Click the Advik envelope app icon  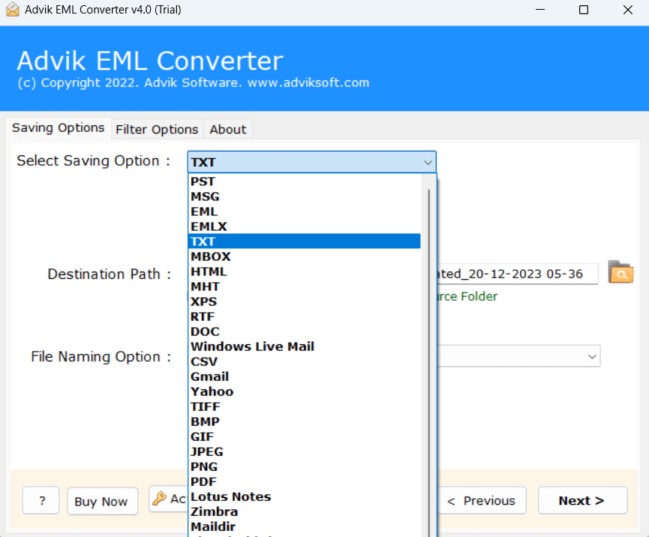pyautogui.click(x=13, y=10)
